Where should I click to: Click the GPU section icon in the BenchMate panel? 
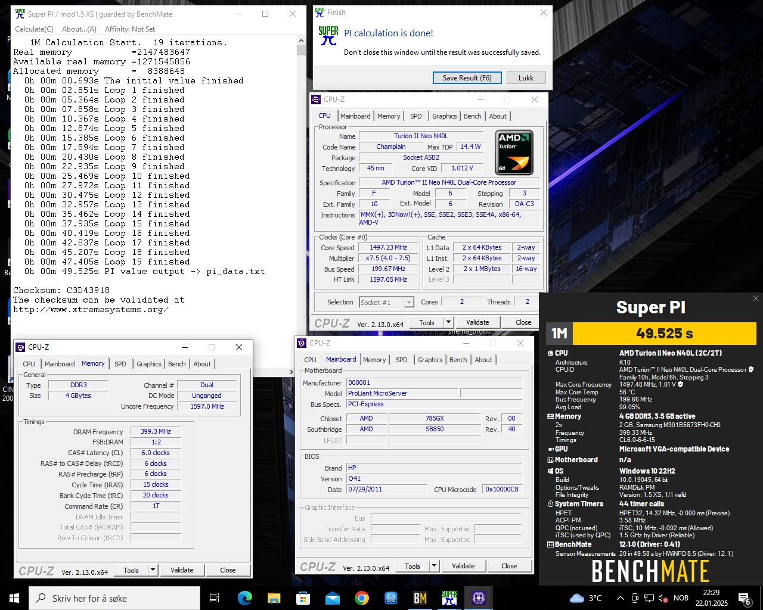tap(550, 449)
